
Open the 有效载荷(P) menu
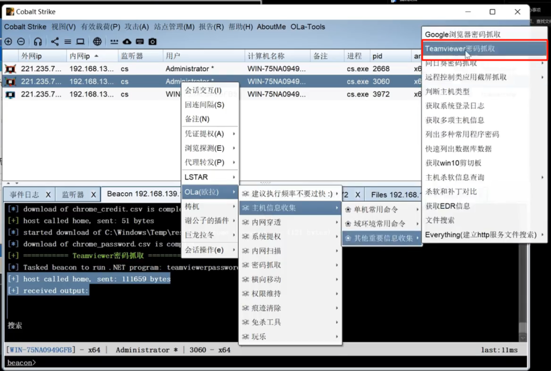[x=101, y=27]
